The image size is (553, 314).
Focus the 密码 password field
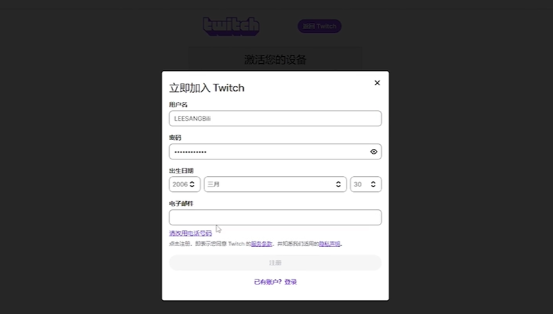click(x=267, y=152)
